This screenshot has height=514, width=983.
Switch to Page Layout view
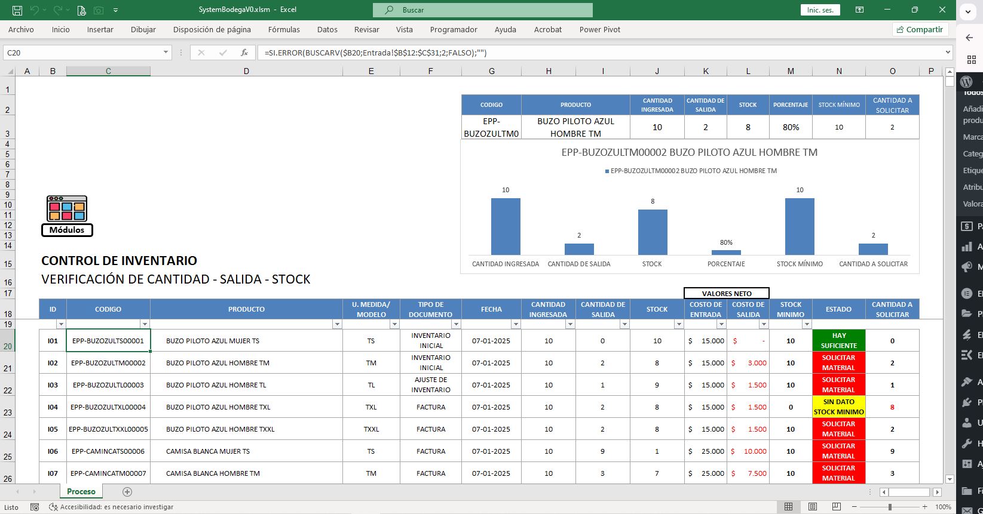[x=812, y=507]
